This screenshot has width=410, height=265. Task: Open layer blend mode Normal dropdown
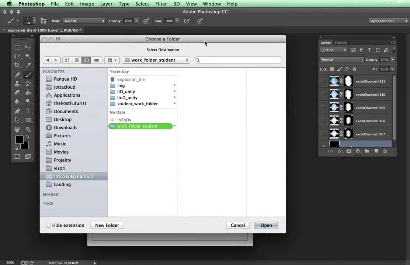(342, 60)
